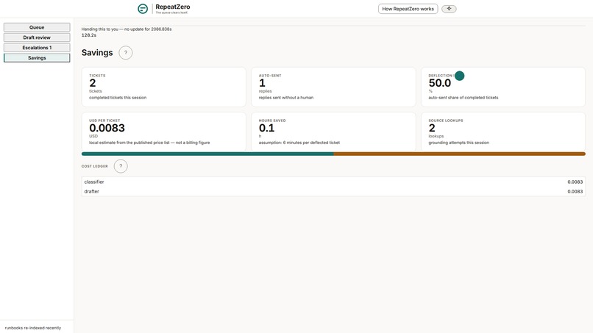Click the 'local estimate from the published price list' note

[149, 143]
